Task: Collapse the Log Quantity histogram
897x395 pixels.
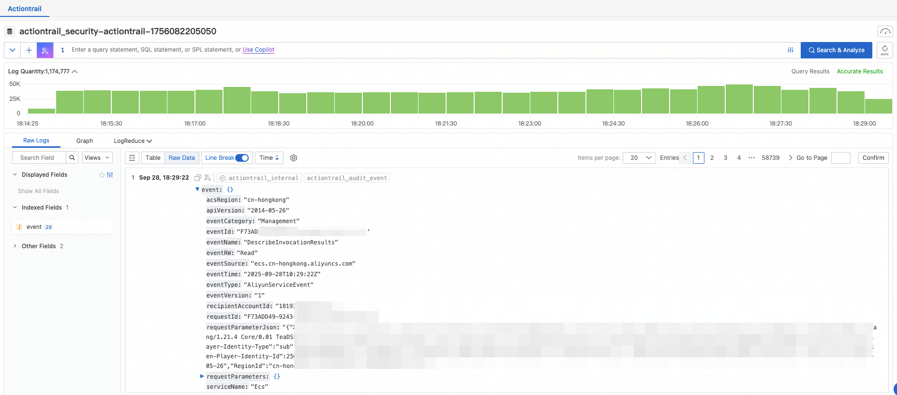Action: click(75, 71)
